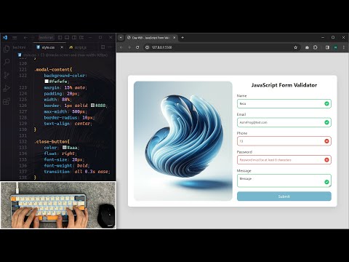Image resolution: width=349 pixels, height=262 pixels.
Task: Open Chrome three-dot menu
Action: pos(344,47)
